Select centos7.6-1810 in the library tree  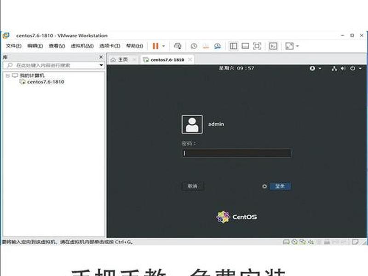[x=46, y=82]
